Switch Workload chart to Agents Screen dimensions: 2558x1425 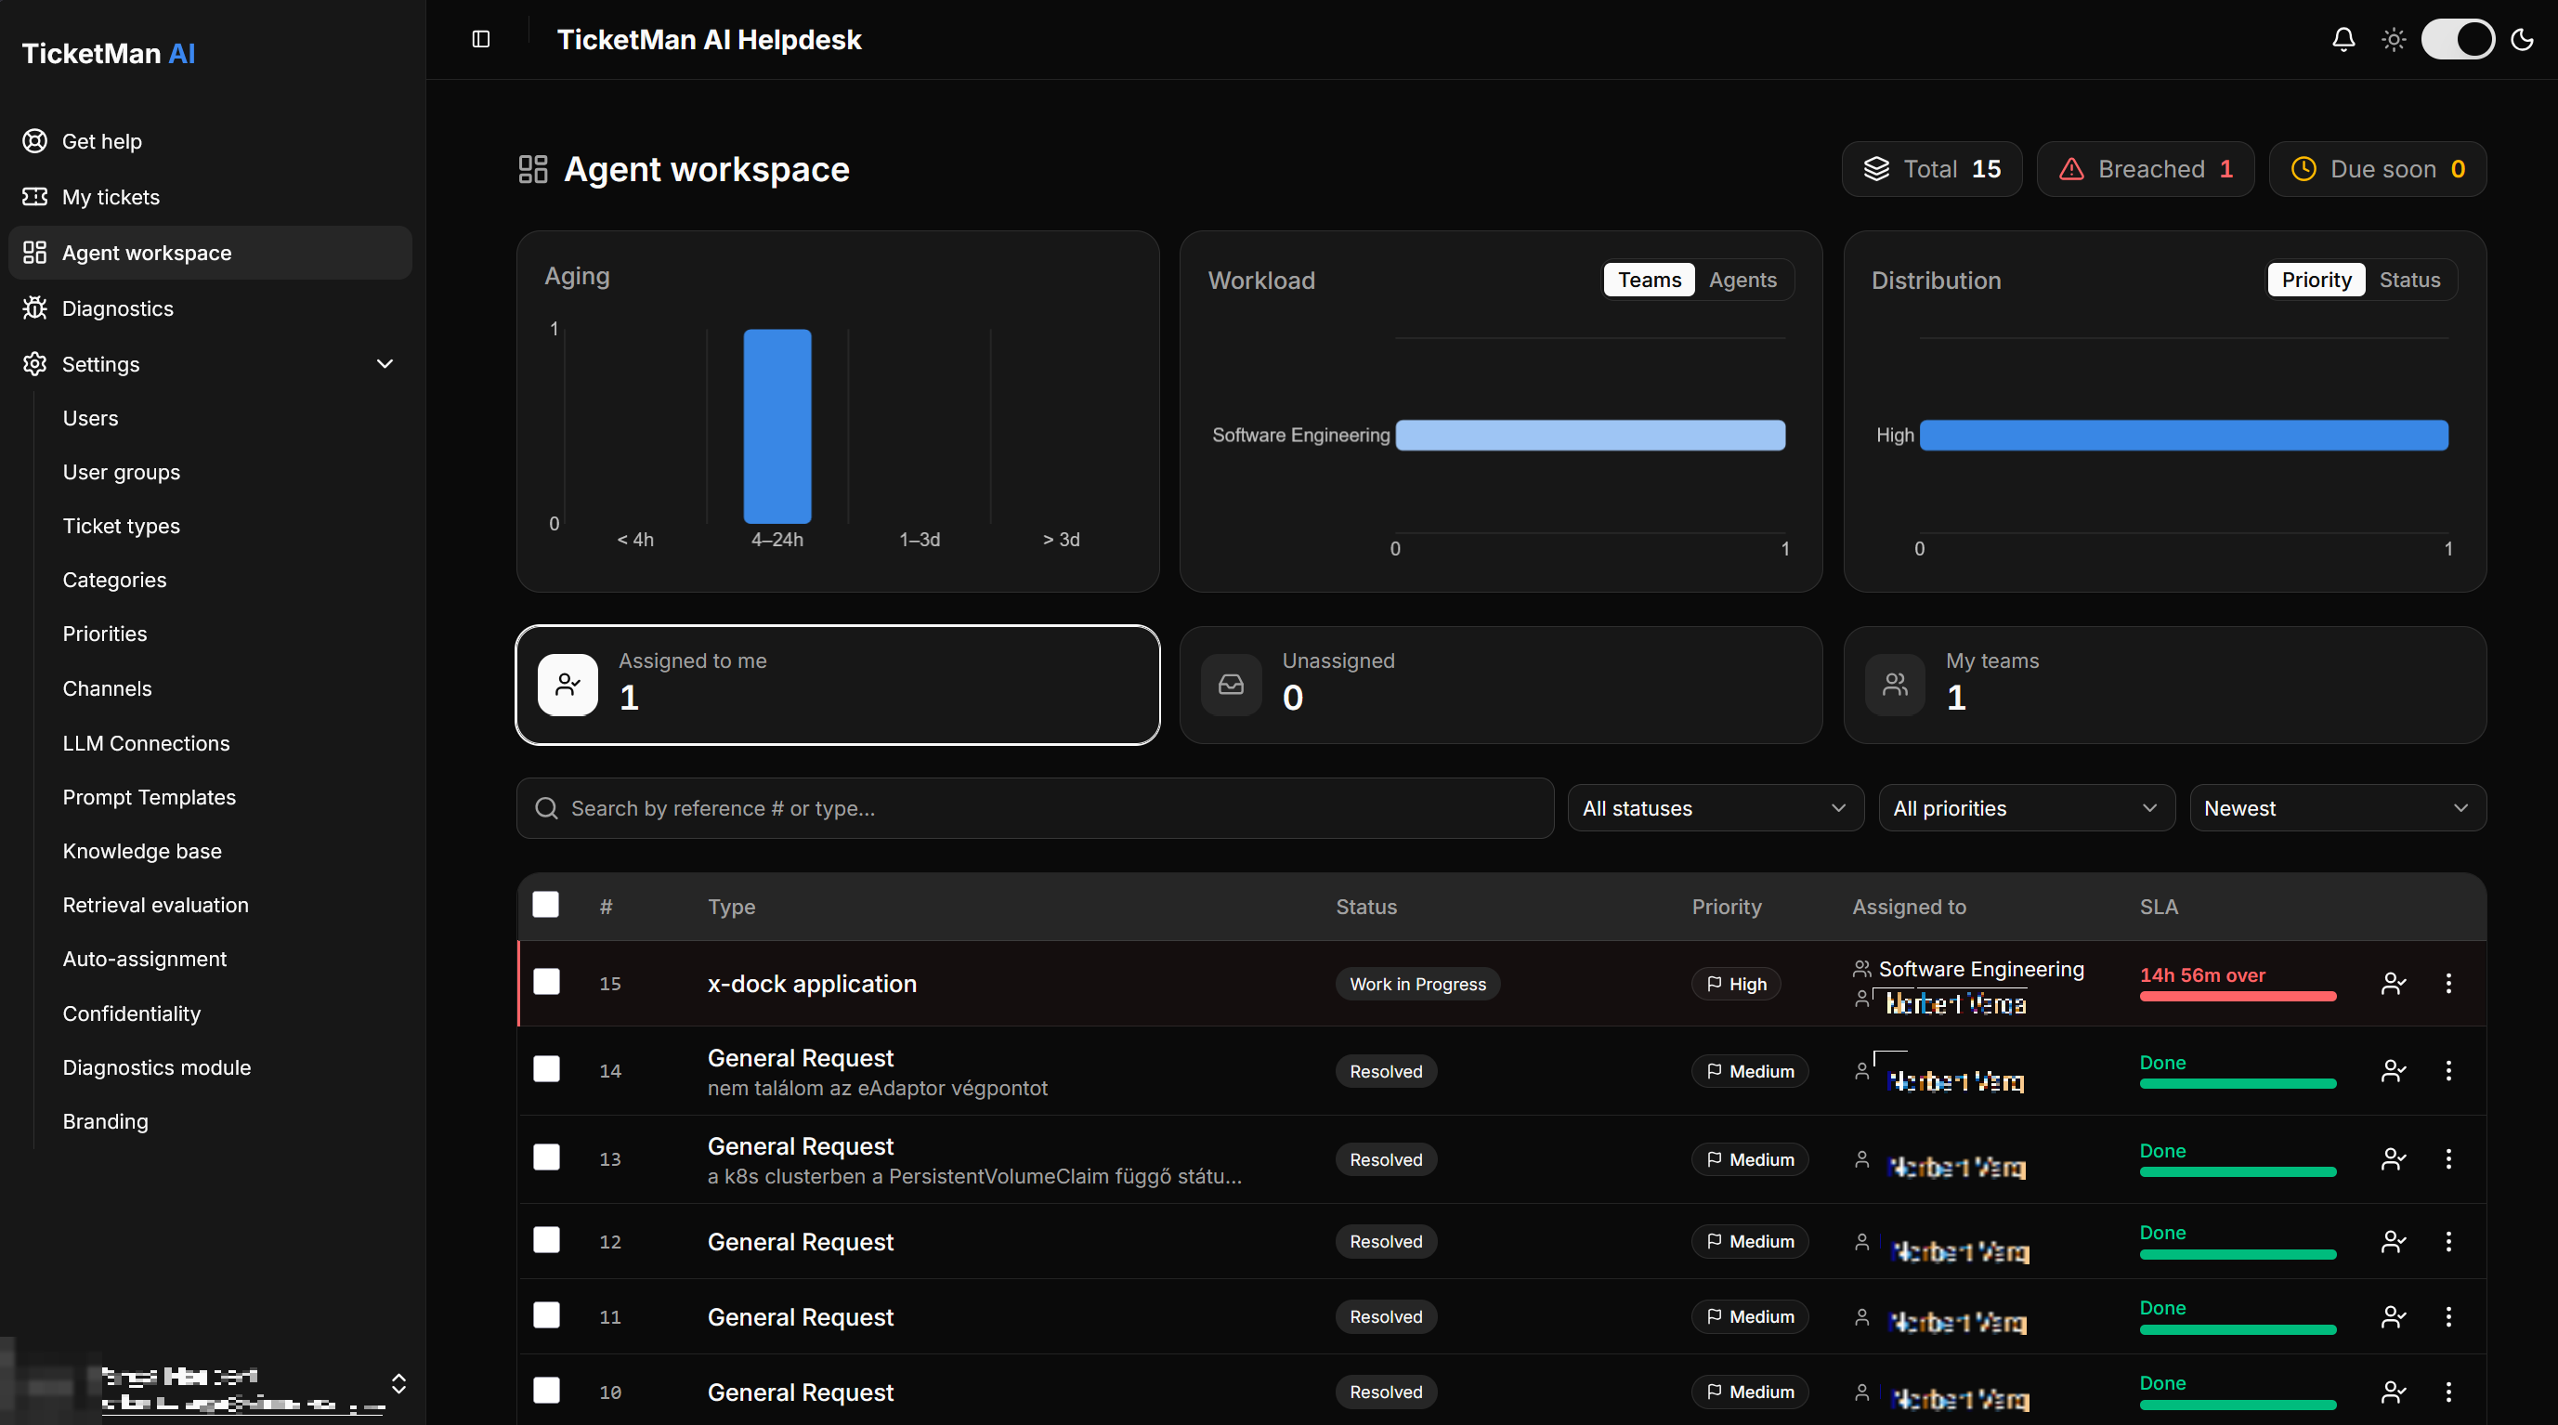[1742, 279]
